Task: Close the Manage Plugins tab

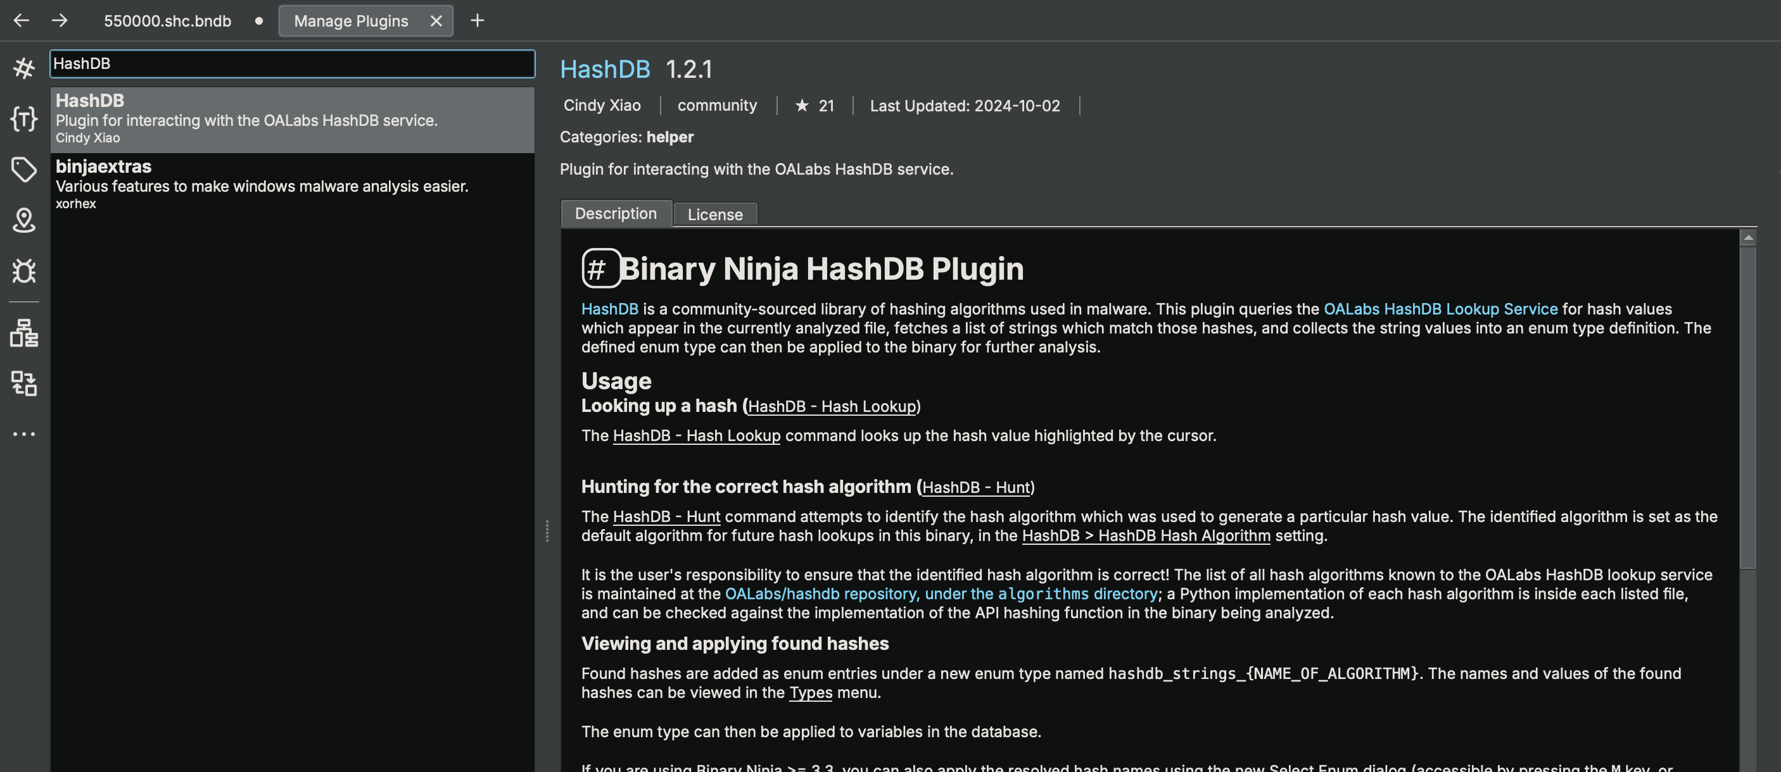Action: (x=436, y=22)
